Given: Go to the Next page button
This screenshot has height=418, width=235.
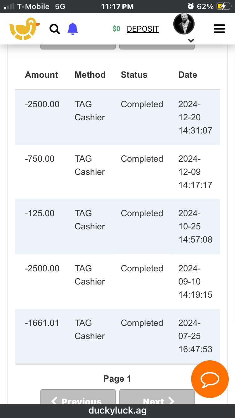Looking at the screenshot, I should (157, 399).
